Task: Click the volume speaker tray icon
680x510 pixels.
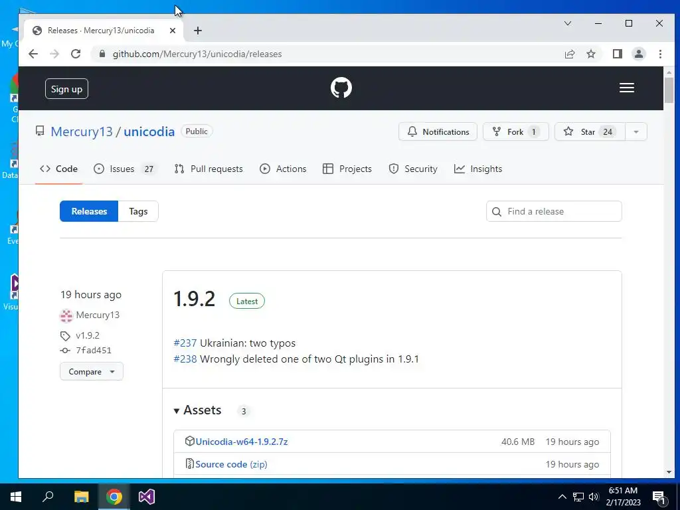Action: tap(594, 497)
